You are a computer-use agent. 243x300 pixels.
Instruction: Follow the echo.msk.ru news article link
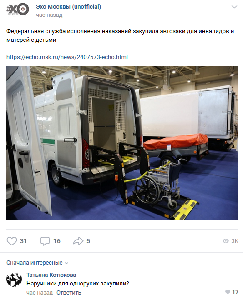click(x=67, y=57)
